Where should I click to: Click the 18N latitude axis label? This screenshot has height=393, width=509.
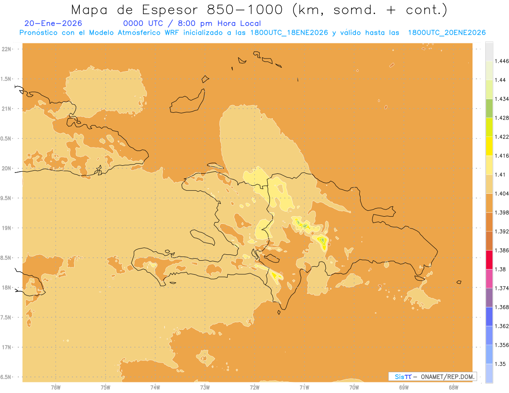tap(6, 287)
